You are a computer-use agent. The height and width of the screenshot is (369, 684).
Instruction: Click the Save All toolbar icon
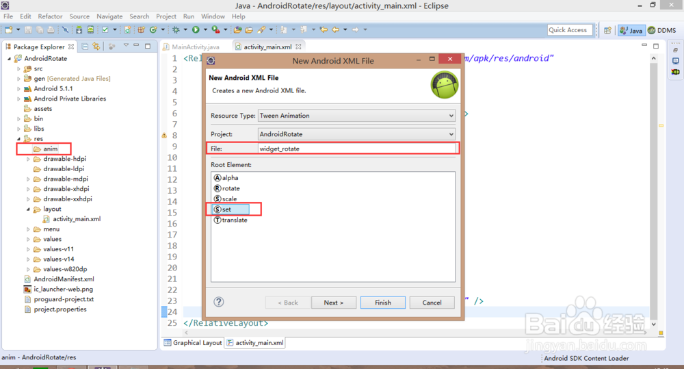(x=40, y=29)
